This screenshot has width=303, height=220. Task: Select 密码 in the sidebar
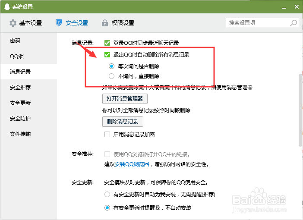click(x=29, y=41)
